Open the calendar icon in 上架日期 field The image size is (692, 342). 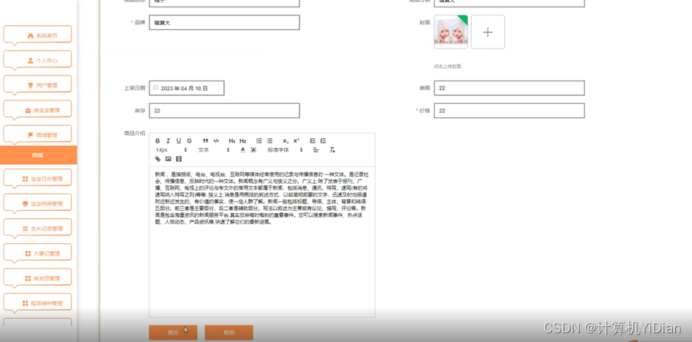click(155, 88)
